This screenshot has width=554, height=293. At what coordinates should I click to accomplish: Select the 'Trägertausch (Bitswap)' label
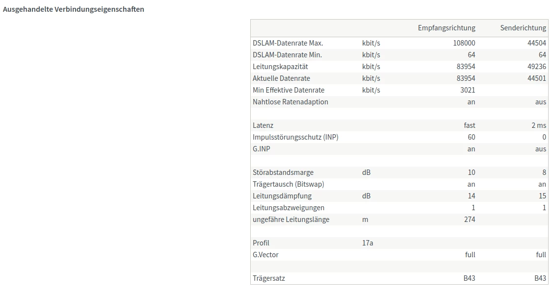(x=289, y=184)
